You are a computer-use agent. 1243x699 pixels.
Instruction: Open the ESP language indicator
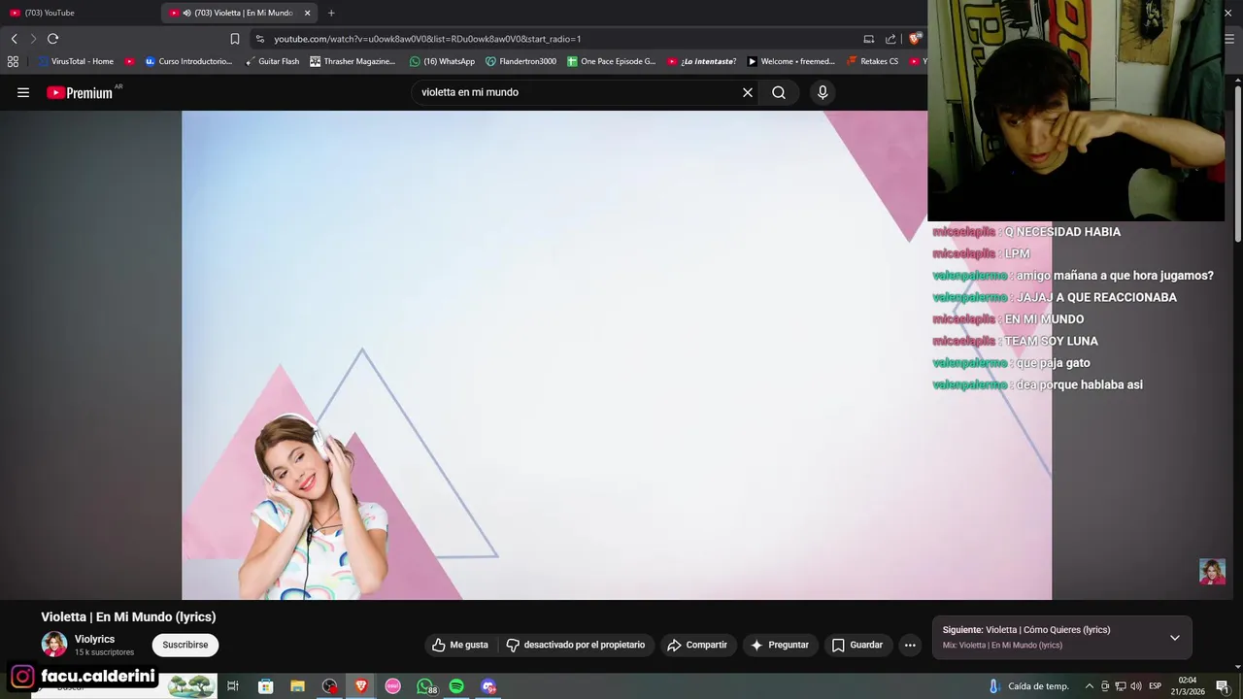[x=1156, y=686]
